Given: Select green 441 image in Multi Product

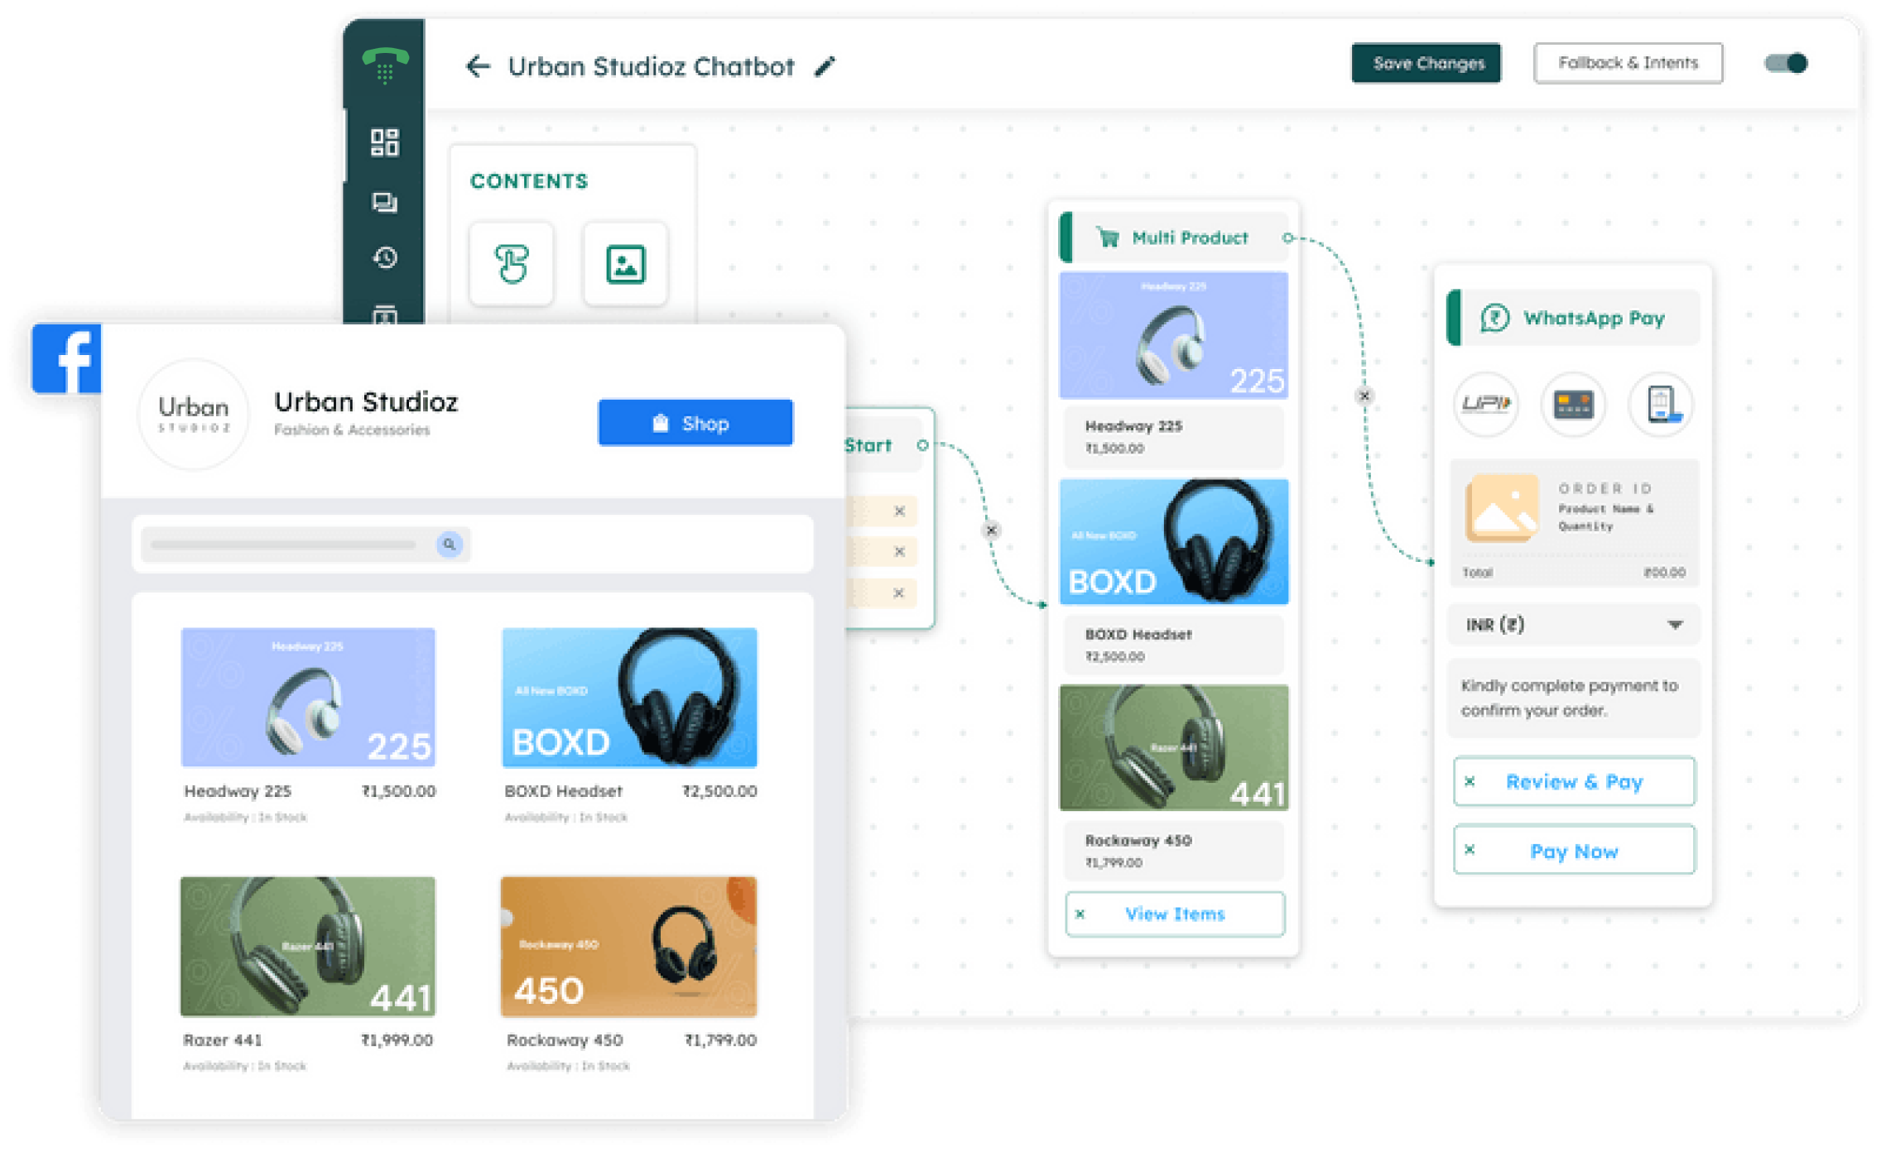Looking at the screenshot, I should tap(1174, 747).
